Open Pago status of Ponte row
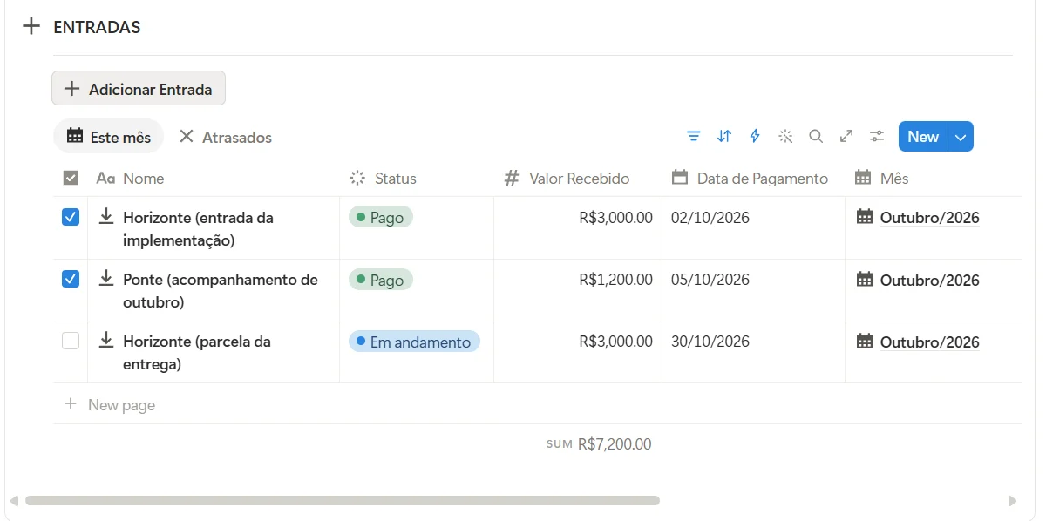The height and width of the screenshot is (521, 1046). (381, 279)
